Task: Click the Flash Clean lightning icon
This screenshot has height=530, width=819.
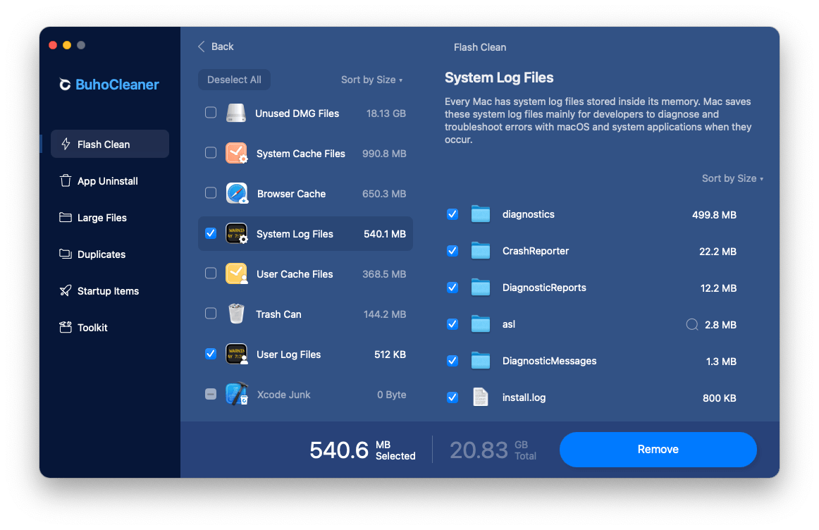Action: click(66, 144)
